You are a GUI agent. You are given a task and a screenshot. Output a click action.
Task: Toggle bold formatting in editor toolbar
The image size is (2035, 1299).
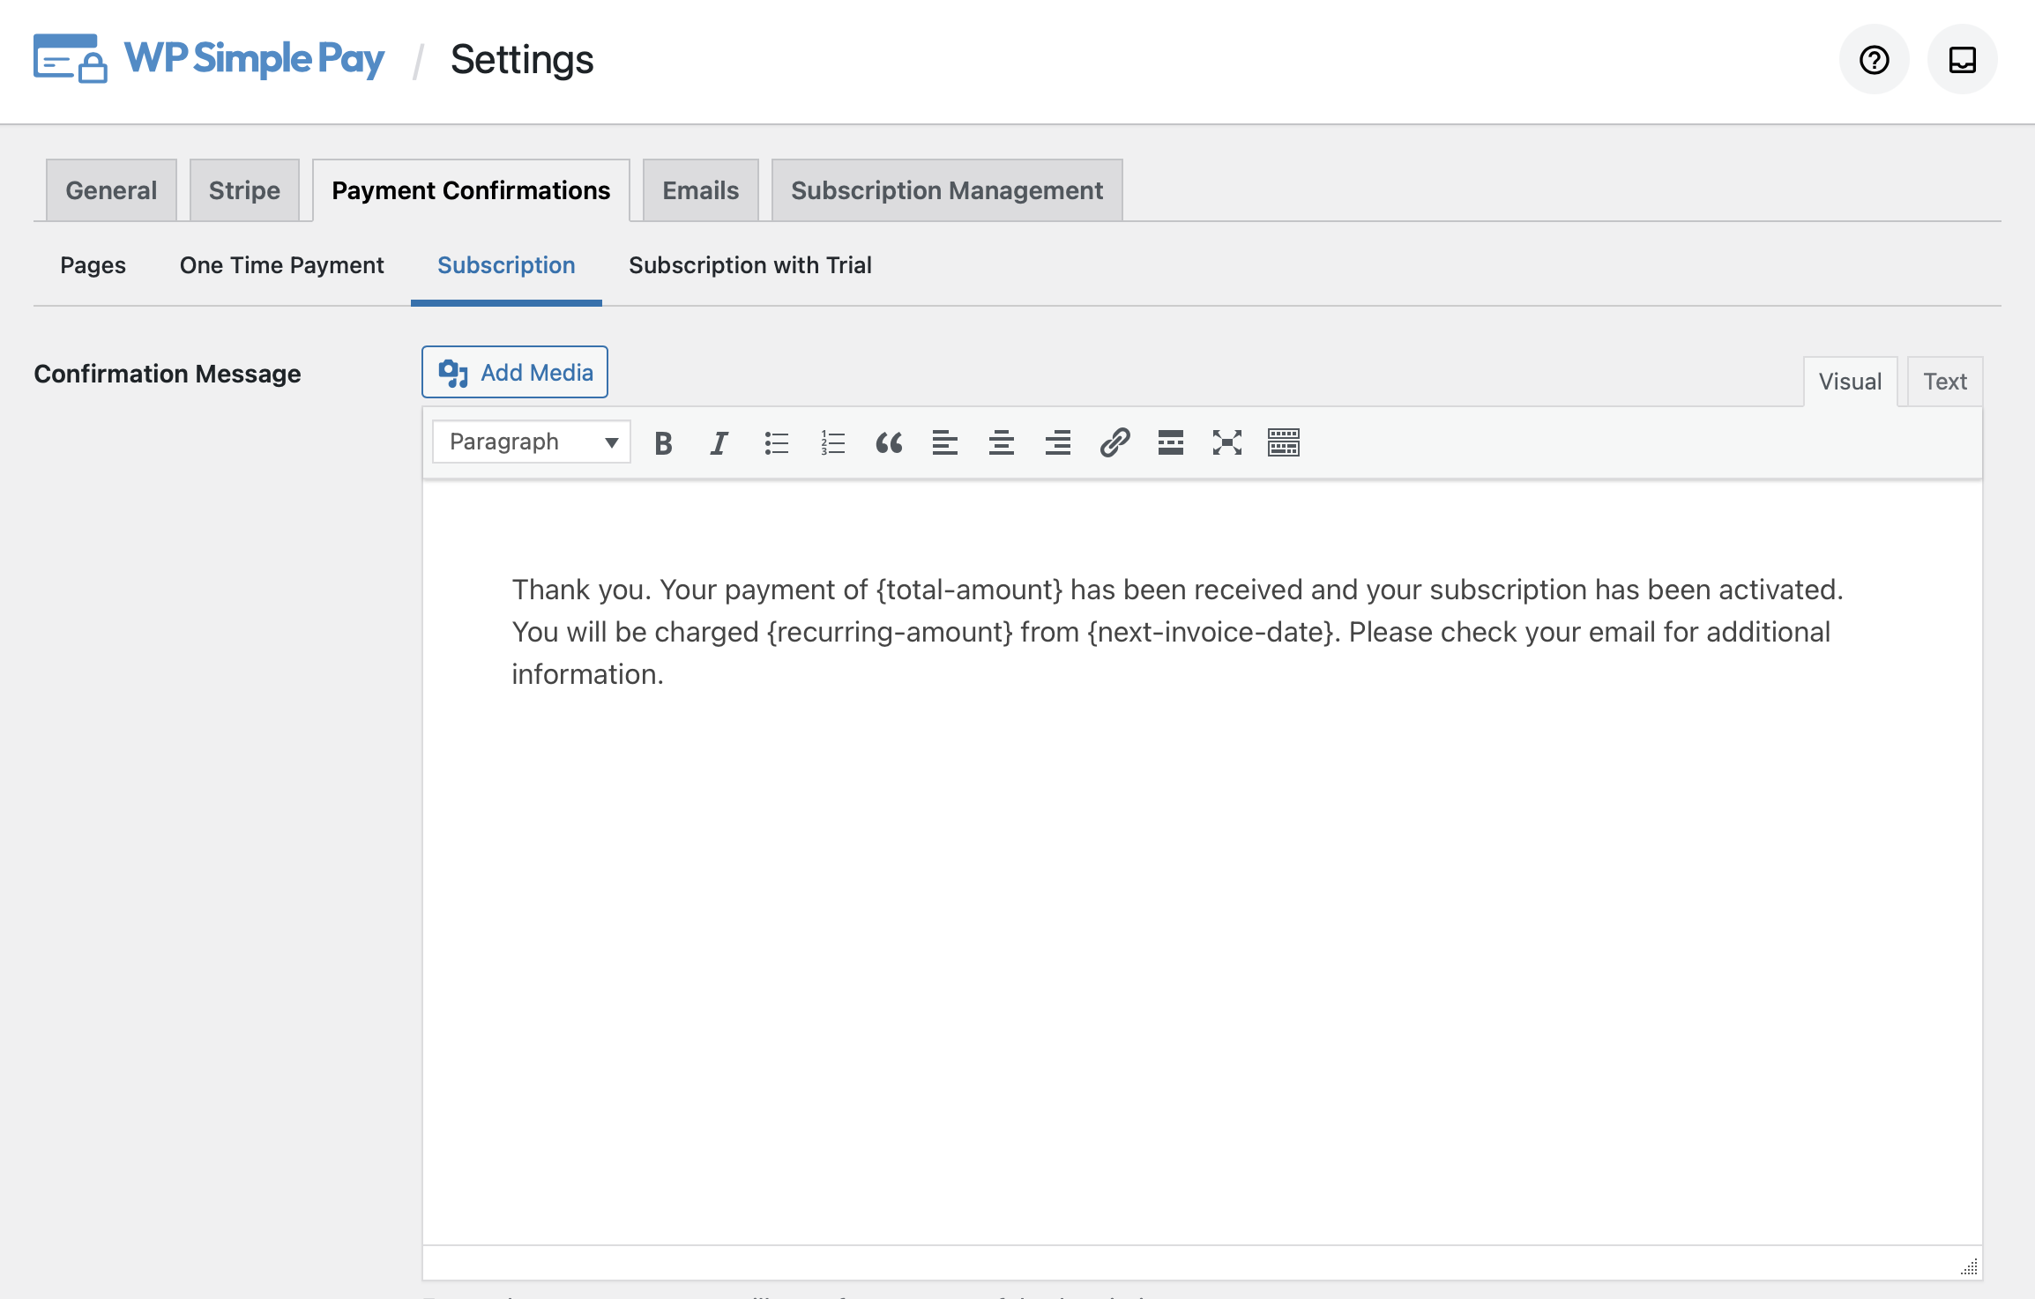664,442
